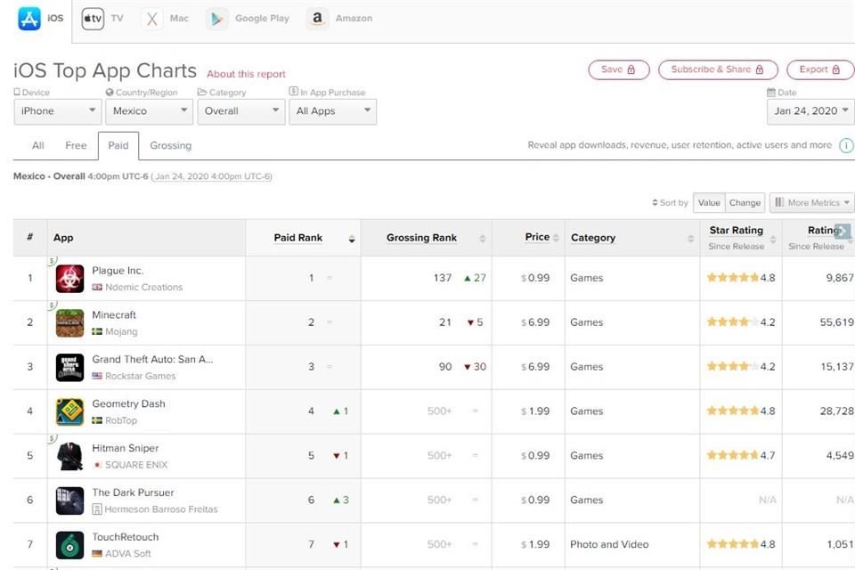Open the About this report link

[246, 74]
